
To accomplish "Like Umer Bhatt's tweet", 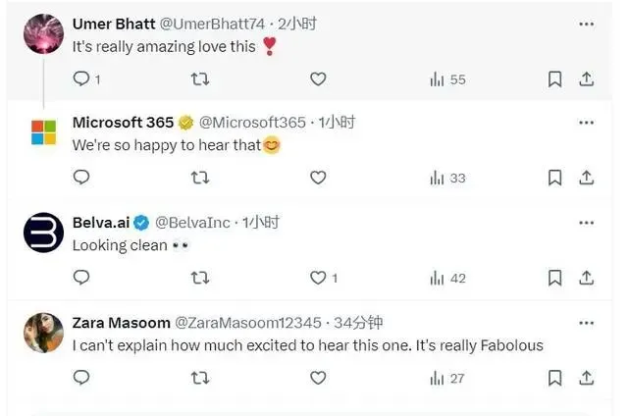I will tap(318, 78).
